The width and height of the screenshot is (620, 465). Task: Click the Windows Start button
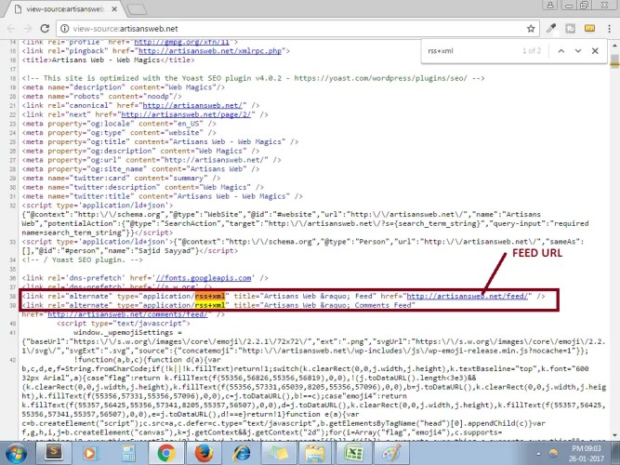tap(16, 454)
